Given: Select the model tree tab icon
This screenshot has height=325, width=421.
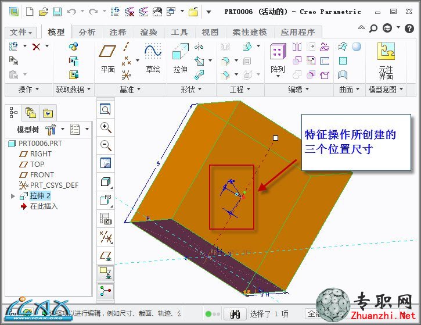Looking at the screenshot, I should (x=13, y=112).
